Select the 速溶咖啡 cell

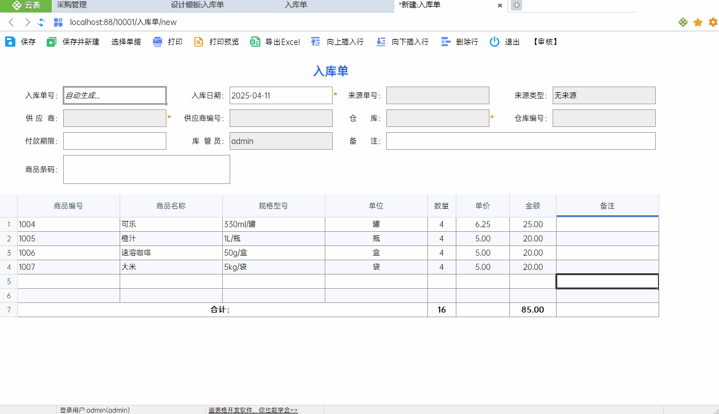coord(171,253)
